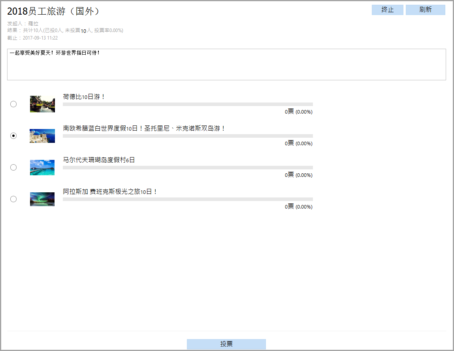
Task: Open the 荷德比 village canal thumbnail
Action: click(42, 104)
